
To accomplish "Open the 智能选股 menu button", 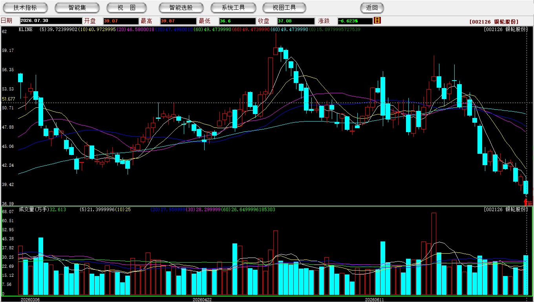I will click(181, 7).
